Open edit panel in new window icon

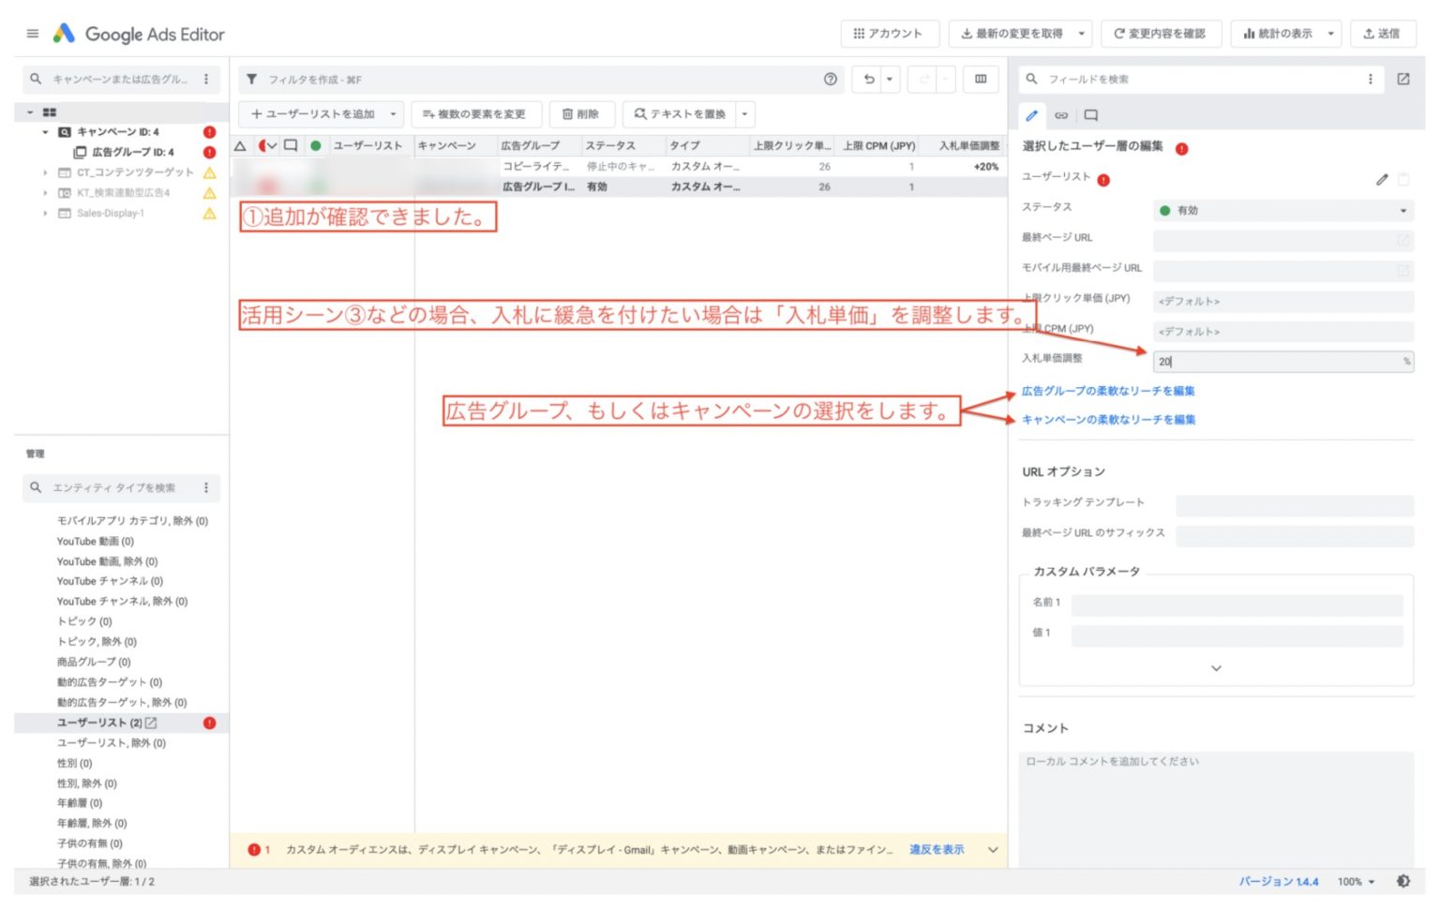[1402, 80]
